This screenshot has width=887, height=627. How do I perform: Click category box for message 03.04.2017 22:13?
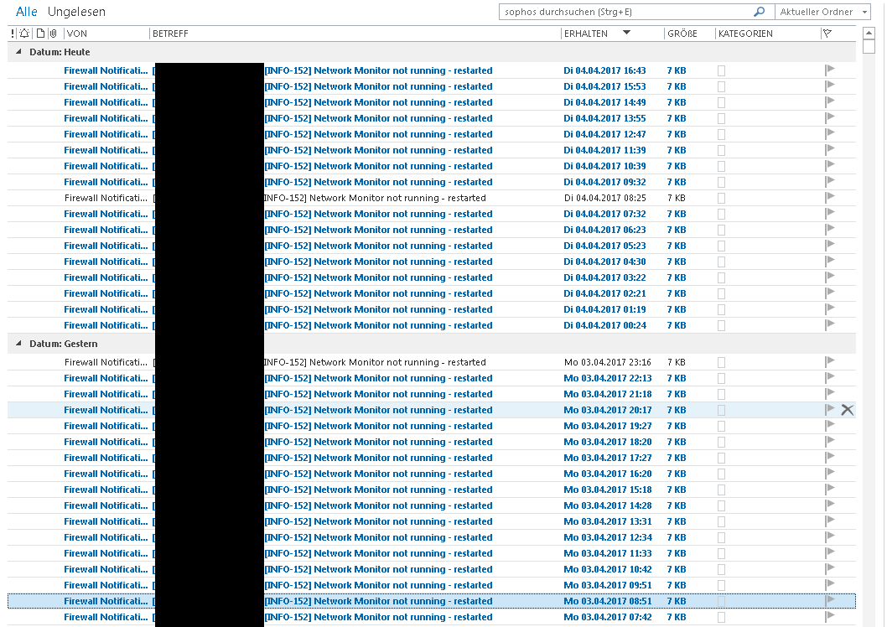pyautogui.click(x=721, y=378)
